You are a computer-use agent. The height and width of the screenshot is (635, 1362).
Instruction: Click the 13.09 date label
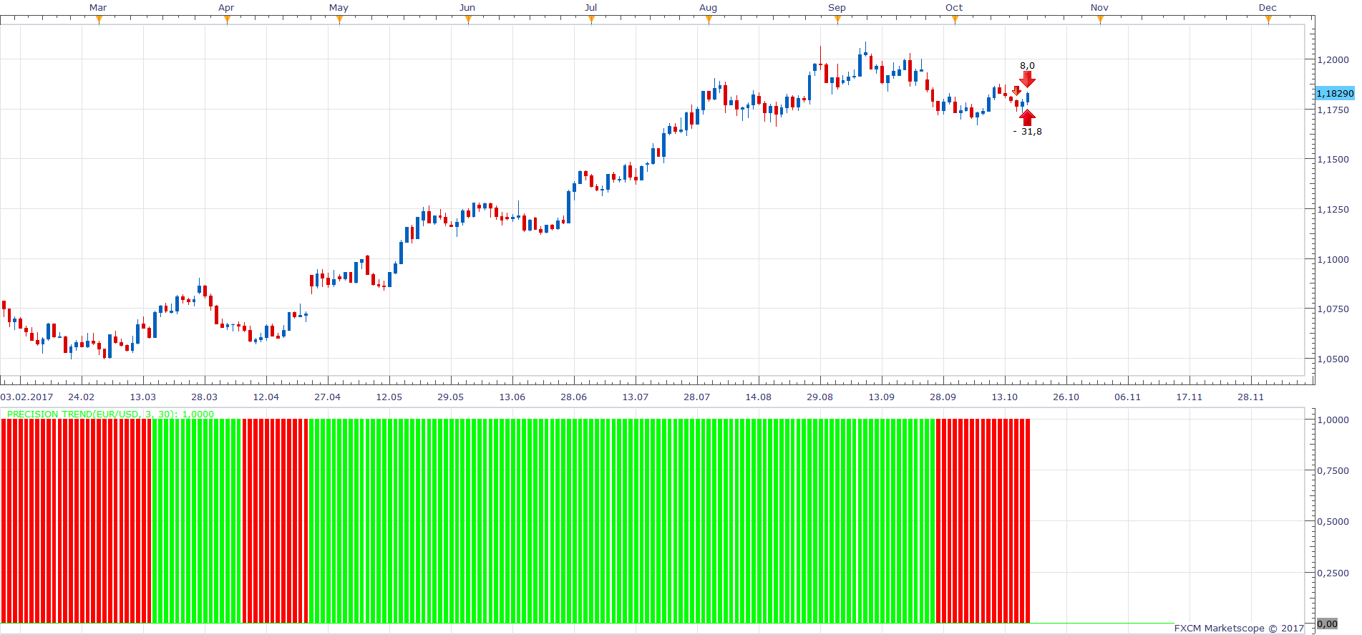click(x=881, y=397)
